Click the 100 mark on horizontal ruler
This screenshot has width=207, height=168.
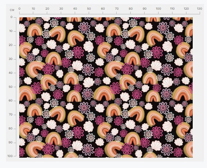click(x=158, y=9)
